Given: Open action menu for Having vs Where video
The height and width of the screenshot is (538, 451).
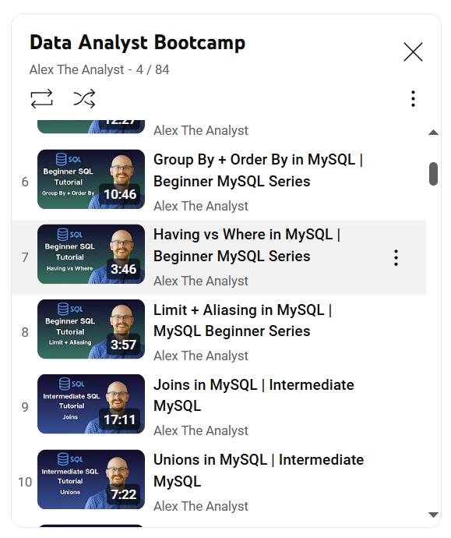Looking at the screenshot, I should point(396,257).
